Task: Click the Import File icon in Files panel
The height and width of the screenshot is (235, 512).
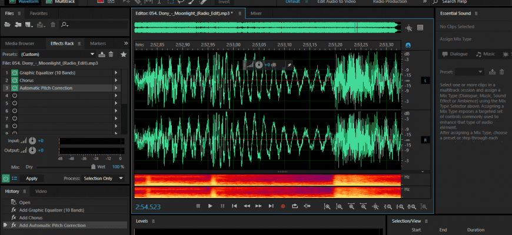Action: tap(18, 25)
